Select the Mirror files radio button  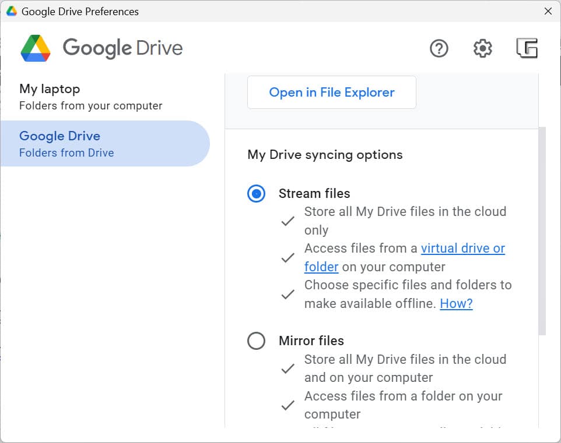click(x=256, y=341)
